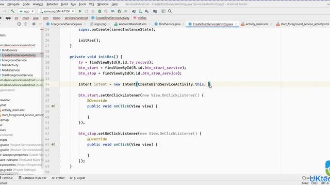The height and width of the screenshot is (185, 330).
Task: Click fold marker on line 36
Action: [x=60, y=95]
